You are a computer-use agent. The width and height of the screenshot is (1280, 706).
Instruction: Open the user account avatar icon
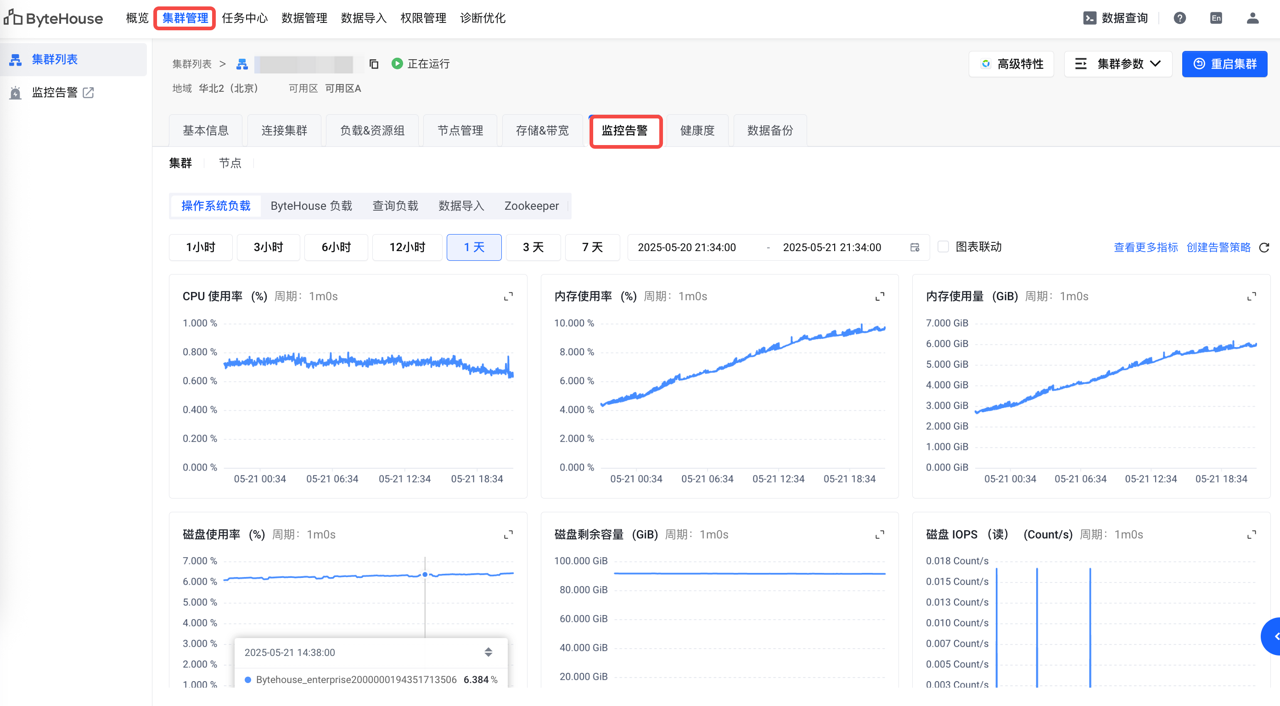click(1252, 18)
